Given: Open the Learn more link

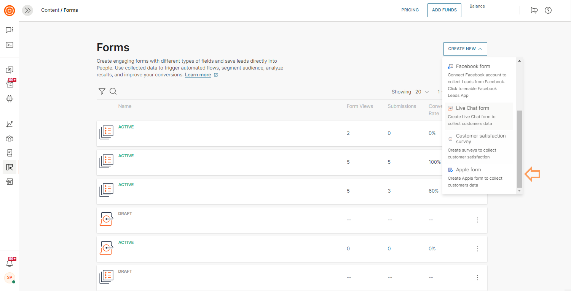Looking at the screenshot, I should 198,75.
